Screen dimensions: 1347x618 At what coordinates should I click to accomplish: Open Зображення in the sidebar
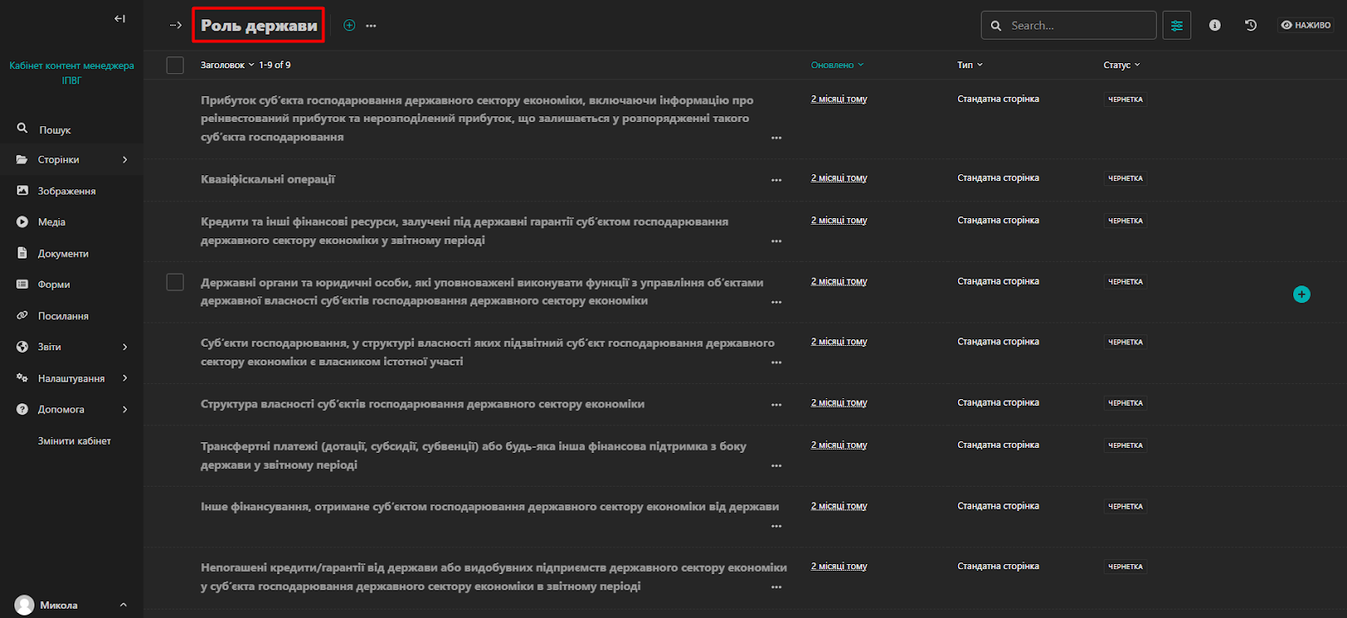(67, 191)
